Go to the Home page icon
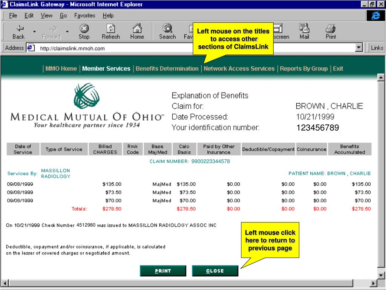The width and height of the screenshot is (386, 290). coord(137,28)
